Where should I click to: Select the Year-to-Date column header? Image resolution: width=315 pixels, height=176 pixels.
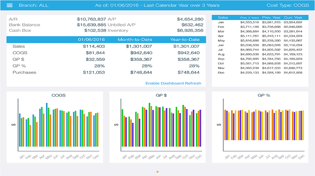tap(185, 39)
